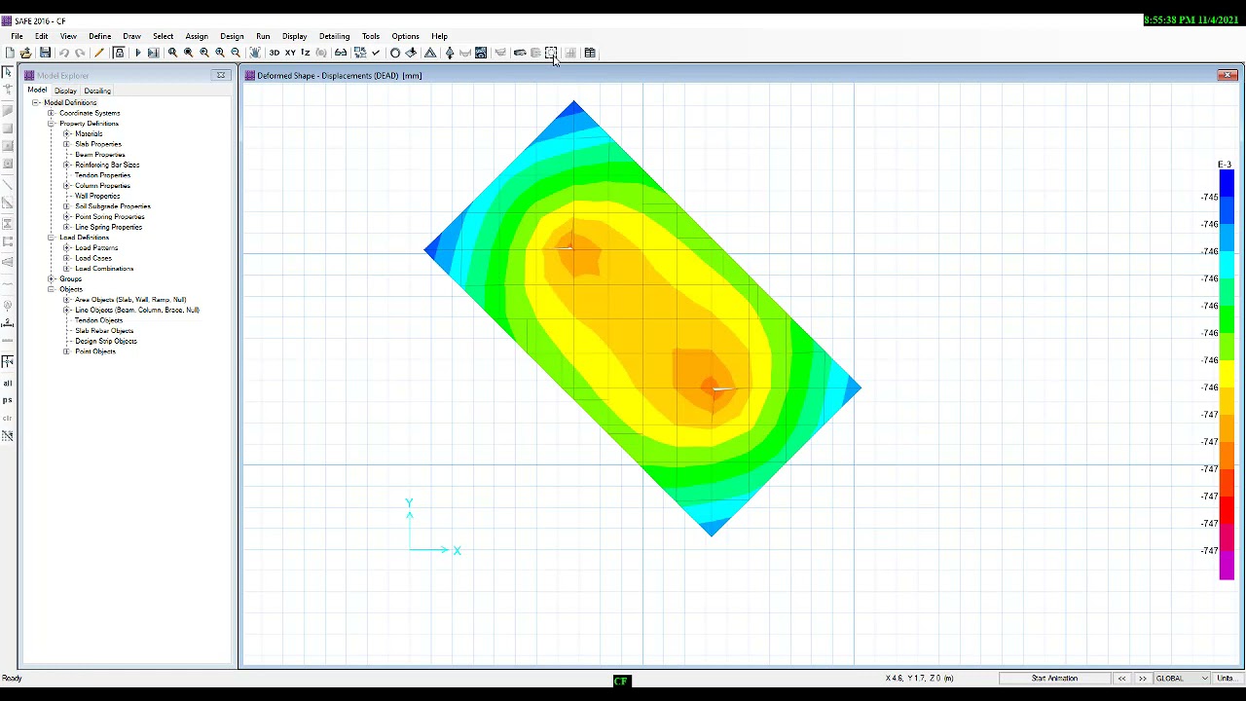Image resolution: width=1246 pixels, height=701 pixels.
Task: Click the Rubber Band Zoom magnifier icon
Action: click(172, 53)
